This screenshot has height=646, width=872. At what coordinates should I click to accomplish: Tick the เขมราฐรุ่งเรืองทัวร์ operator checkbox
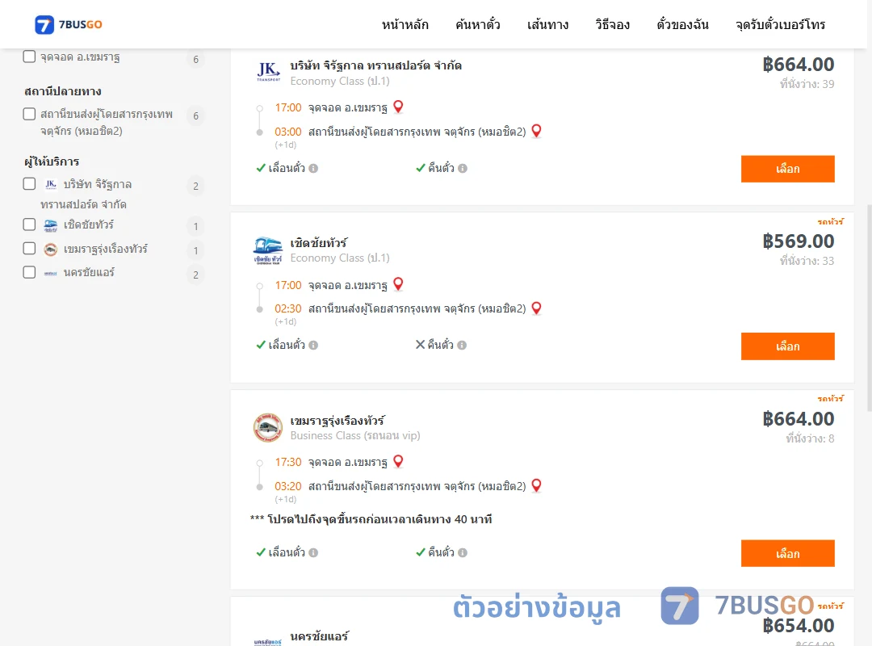tap(30, 249)
